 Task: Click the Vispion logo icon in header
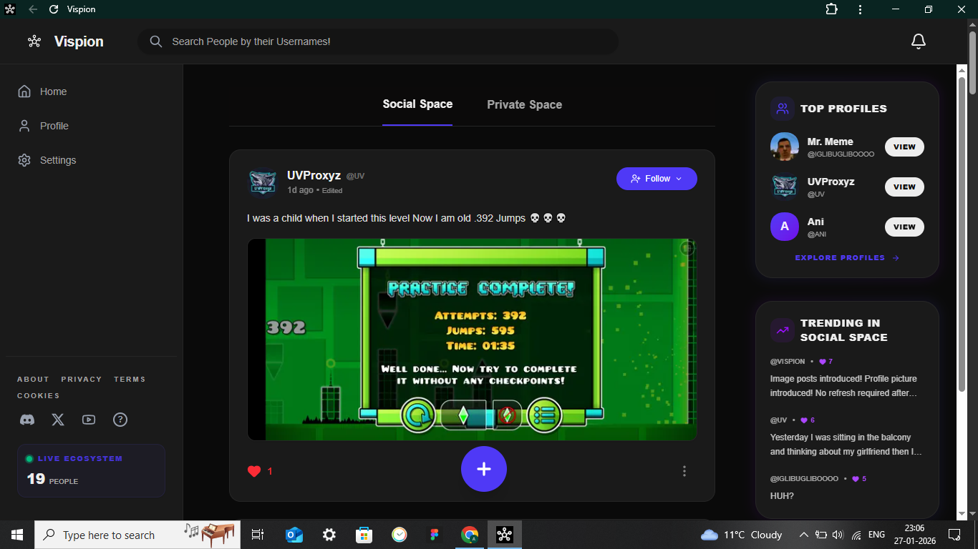click(x=34, y=41)
